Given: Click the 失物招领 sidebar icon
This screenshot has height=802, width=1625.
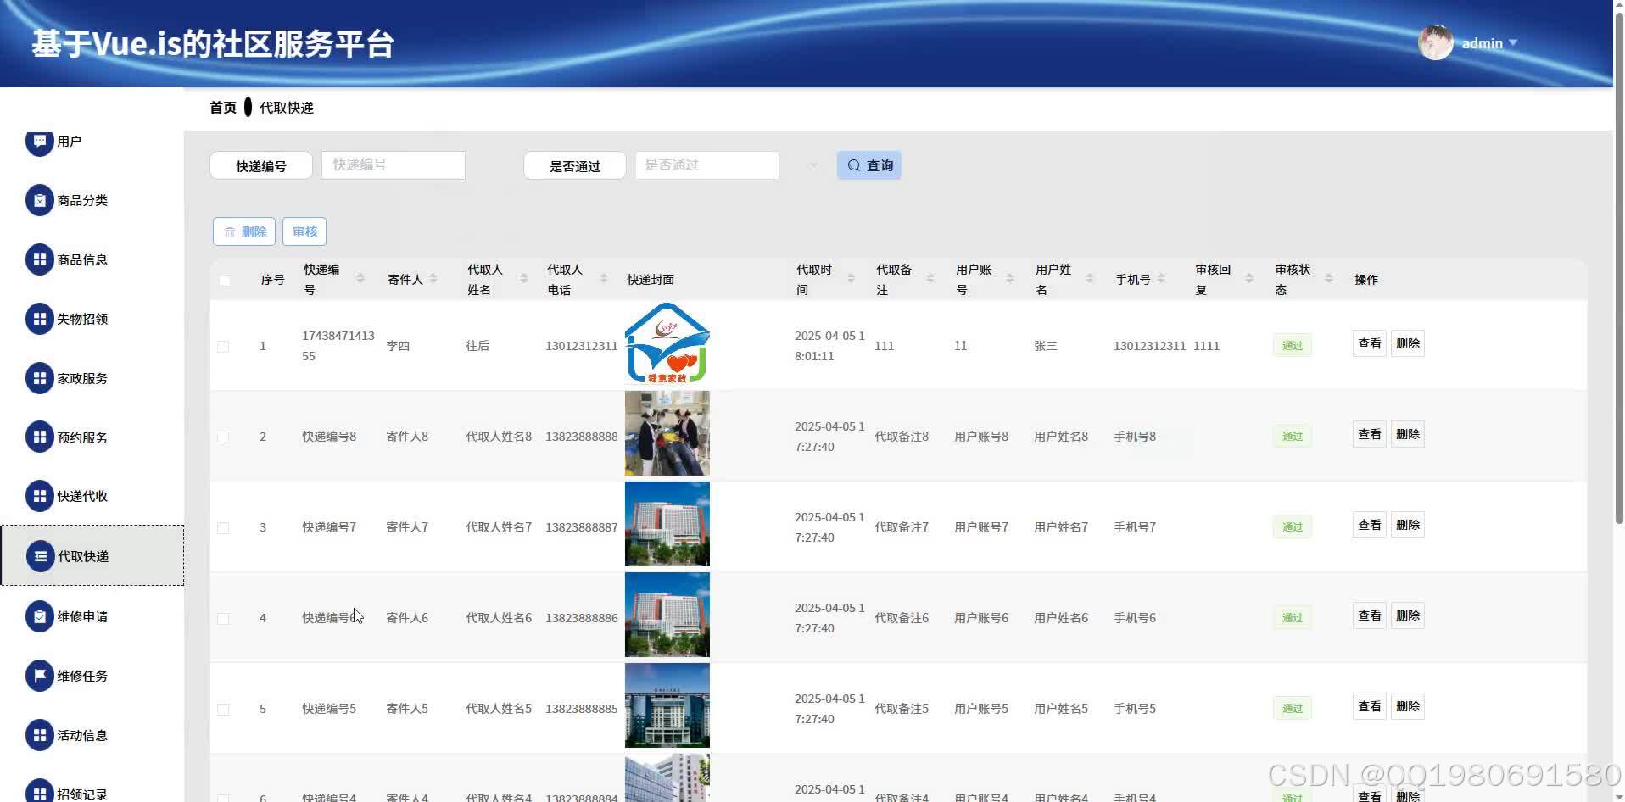Looking at the screenshot, I should point(40,319).
